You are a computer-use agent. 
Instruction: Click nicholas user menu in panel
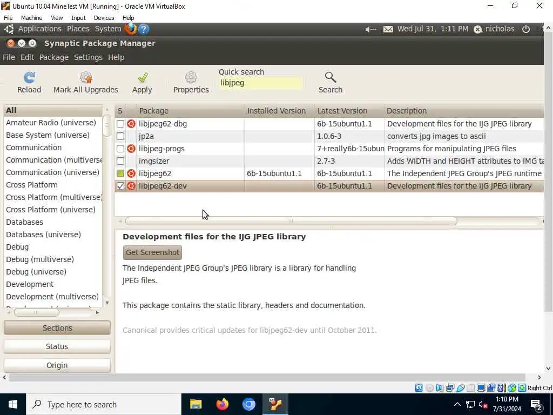tap(494, 29)
